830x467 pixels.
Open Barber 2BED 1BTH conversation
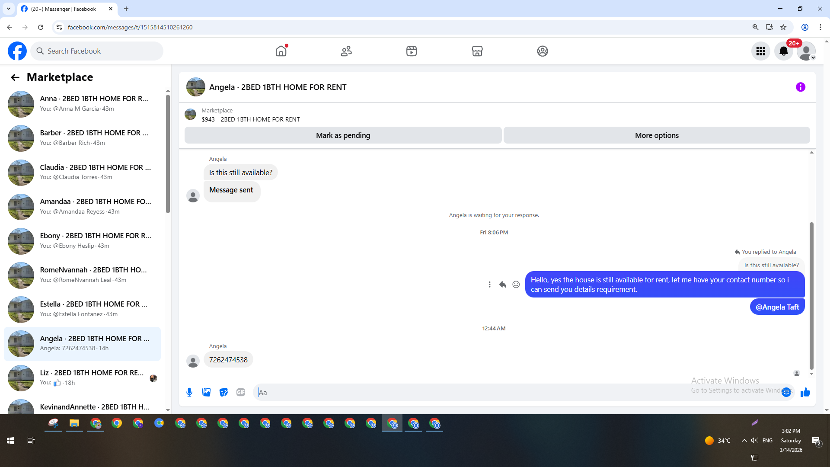point(82,138)
